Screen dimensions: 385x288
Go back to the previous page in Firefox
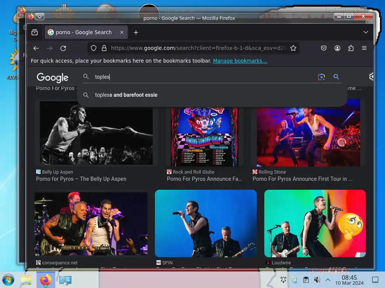coord(36,48)
